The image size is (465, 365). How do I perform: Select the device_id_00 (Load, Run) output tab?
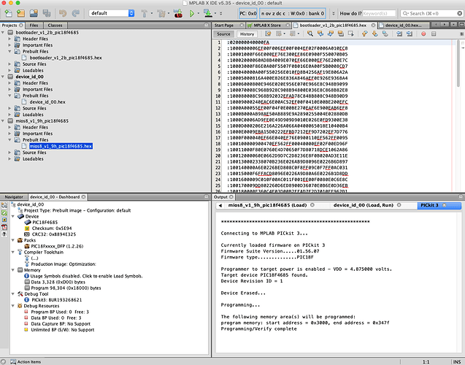[x=364, y=205]
